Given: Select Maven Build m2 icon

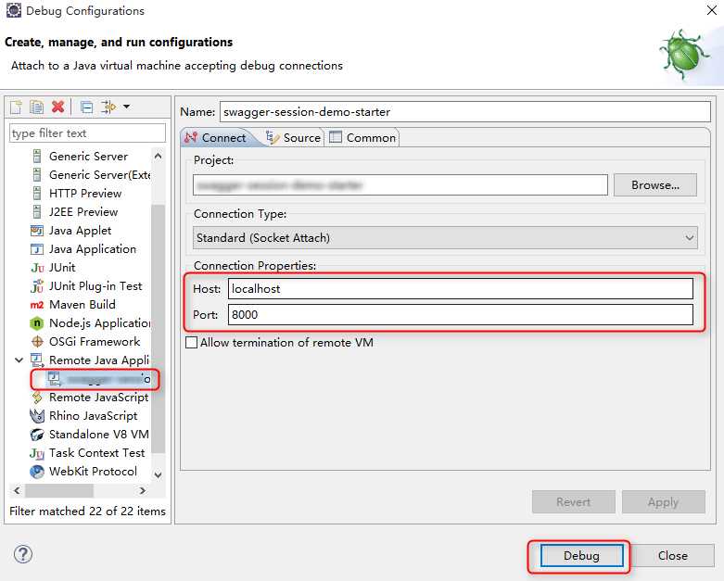Looking at the screenshot, I should [37, 305].
